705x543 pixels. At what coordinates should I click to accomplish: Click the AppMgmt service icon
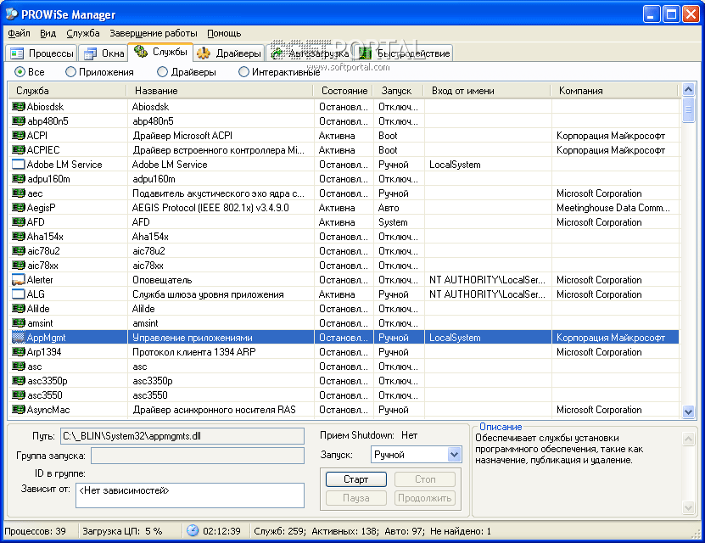(18, 337)
